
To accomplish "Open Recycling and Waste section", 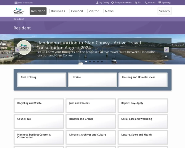I will 39,105.
